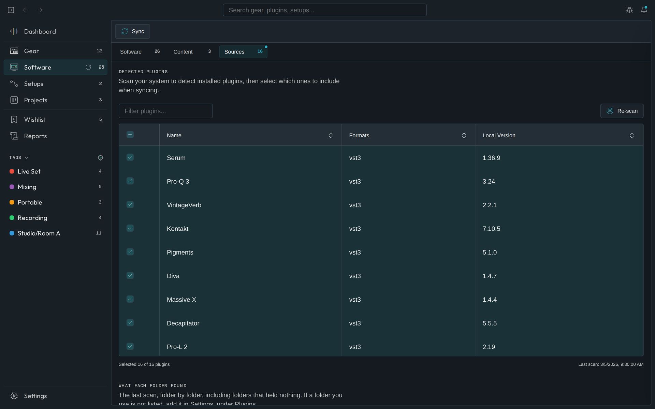Go forward with the right arrow
The image size is (655, 409).
(x=40, y=10)
